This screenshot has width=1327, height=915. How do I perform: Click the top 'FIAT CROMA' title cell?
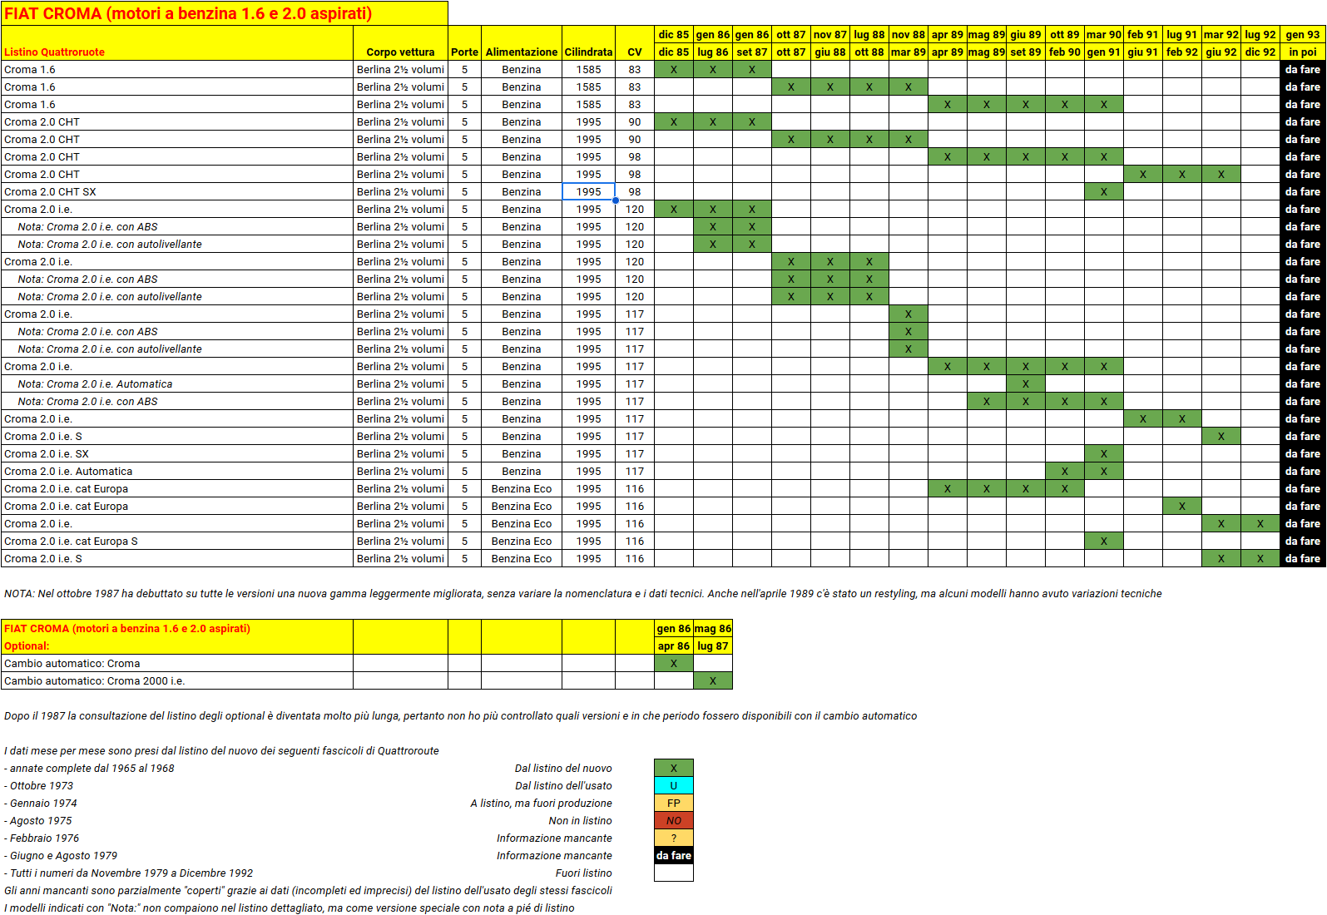click(x=225, y=13)
